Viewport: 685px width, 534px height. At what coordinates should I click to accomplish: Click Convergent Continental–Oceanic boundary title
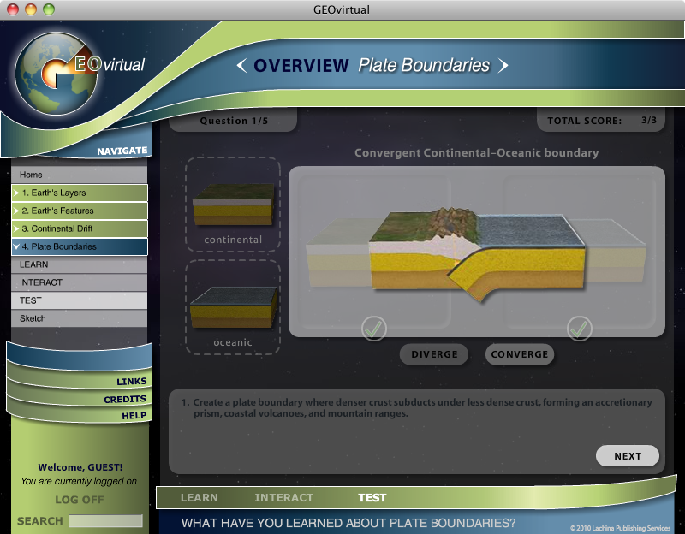click(x=476, y=153)
